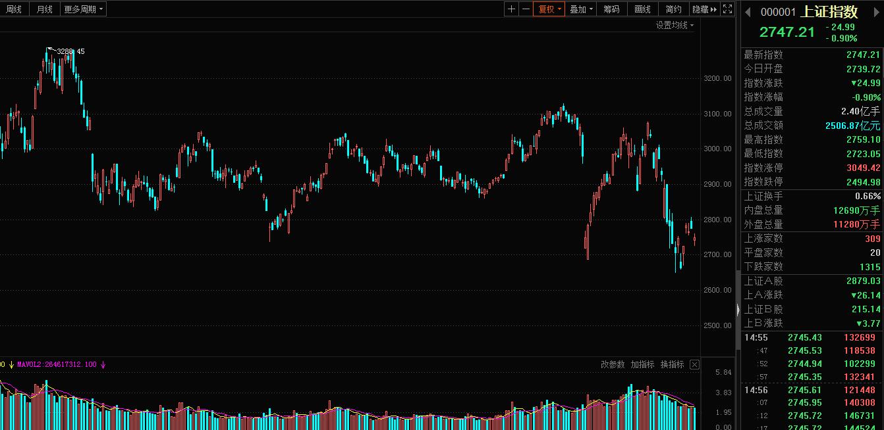Click the 上B涨跌 value 3.77
The image size is (884, 430).
coord(868,323)
